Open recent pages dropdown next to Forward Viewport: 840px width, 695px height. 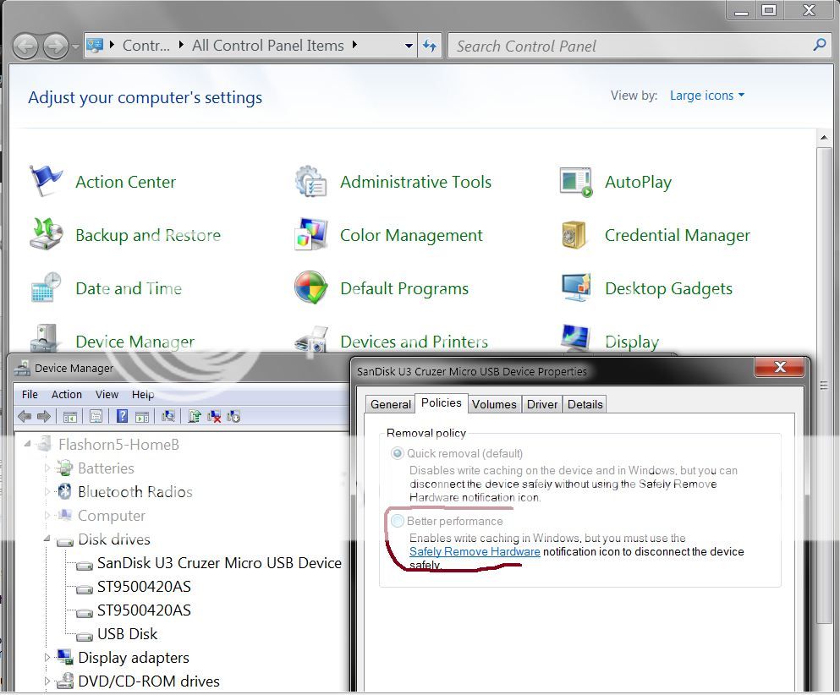point(75,47)
